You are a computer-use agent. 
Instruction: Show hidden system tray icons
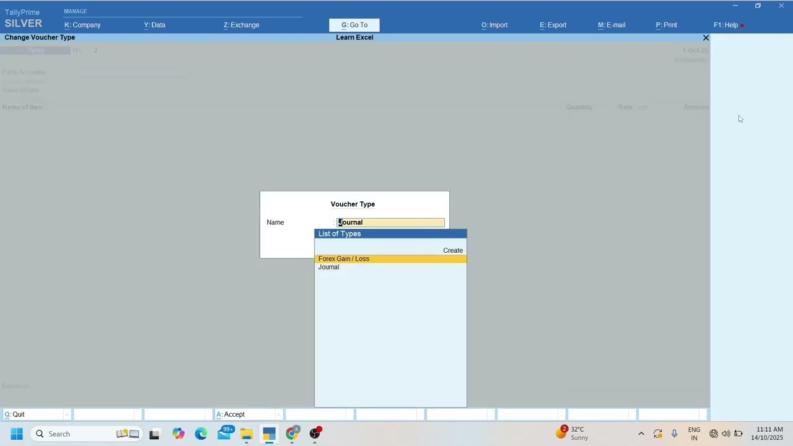pyautogui.click(x=641, y=434)
